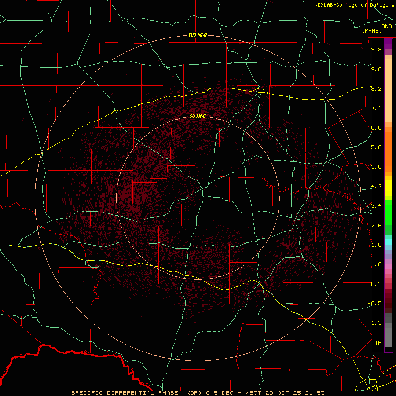The height and width of the screenshot is (396, 396).
Task: Click the 1.8 scale value
Action: point(376,245)
